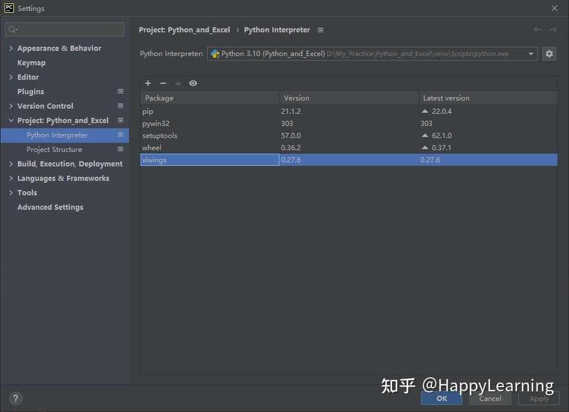Click the help question-mark icon

coord(15,398)
